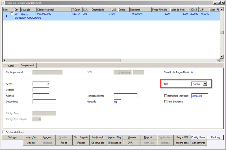The height and width of the screenshot is (150, 226).
Task: Maximize the Itens do Pedido window
Action: pyautogui.click(x=218, y=3)
